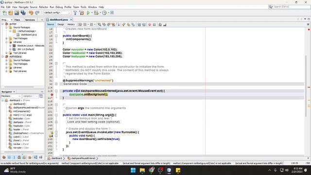This screenshot has height=175, width=311.
Task: Click the Previous Bookmark icon
Action: coord(124,24)
